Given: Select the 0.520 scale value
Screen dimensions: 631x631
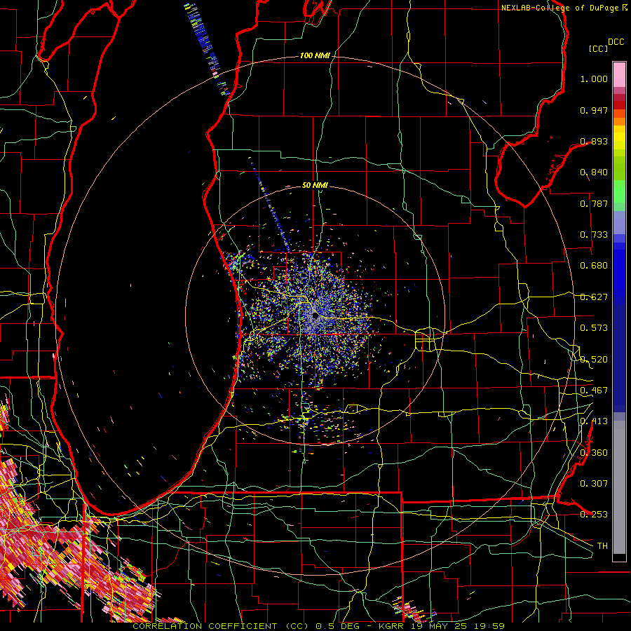Looking at the screenshot, I should click(594, 360).
